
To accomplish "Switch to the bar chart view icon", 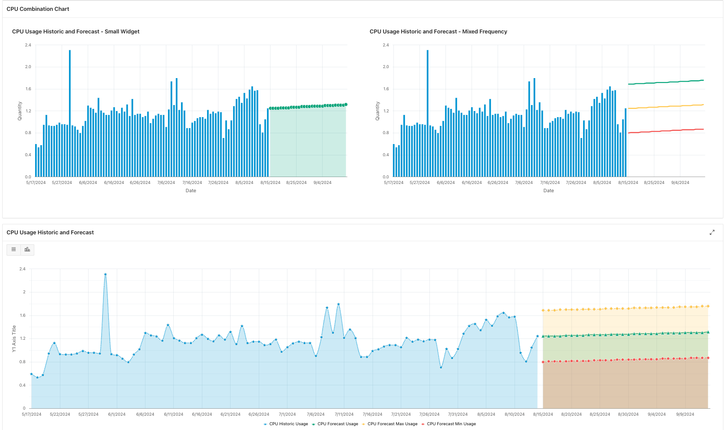I will (27, 249).
